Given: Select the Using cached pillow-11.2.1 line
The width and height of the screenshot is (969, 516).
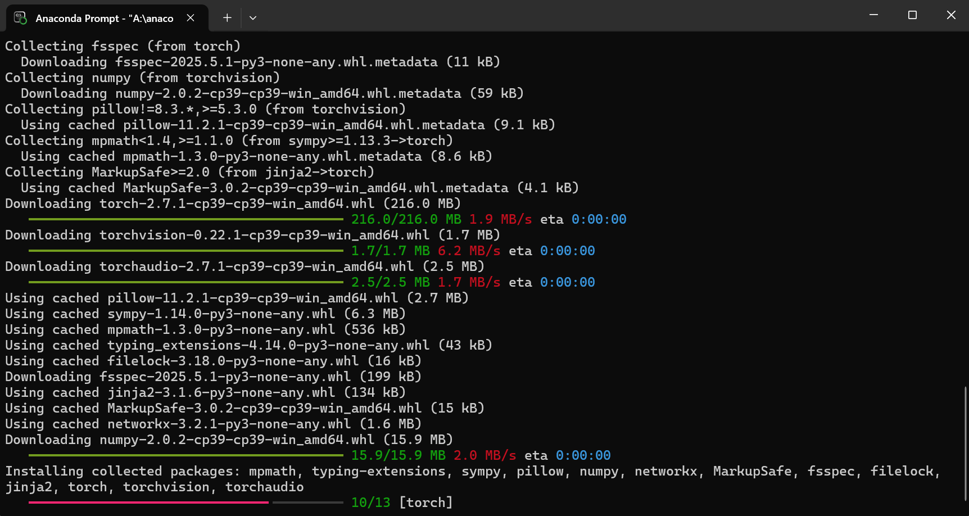Looking at the screenshot, I should [x=236, y=298].
